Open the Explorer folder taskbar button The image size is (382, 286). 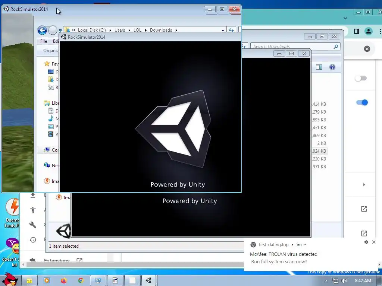coord(29,281)
